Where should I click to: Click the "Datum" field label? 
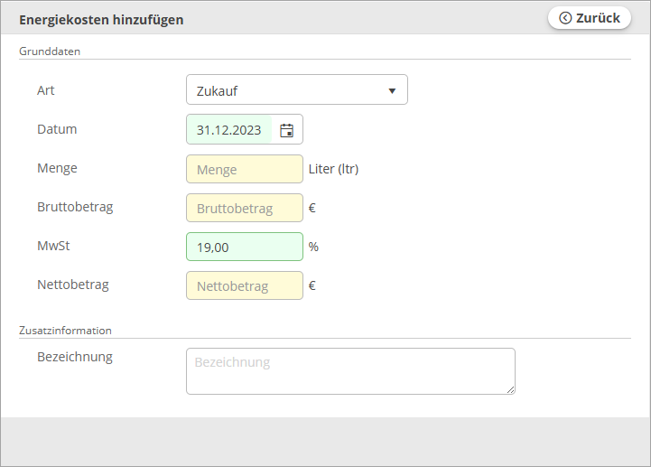[57, 129]
